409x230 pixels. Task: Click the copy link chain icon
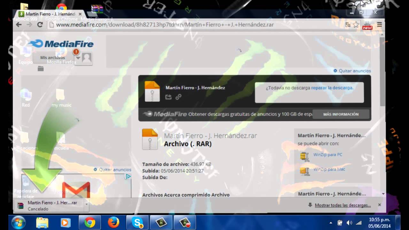tap(178, 97)
